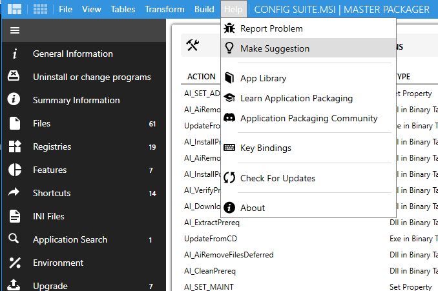This screenshot has height=291, width=438.
Task: Open Registries section in sidebar
Action: coord(52,146)
